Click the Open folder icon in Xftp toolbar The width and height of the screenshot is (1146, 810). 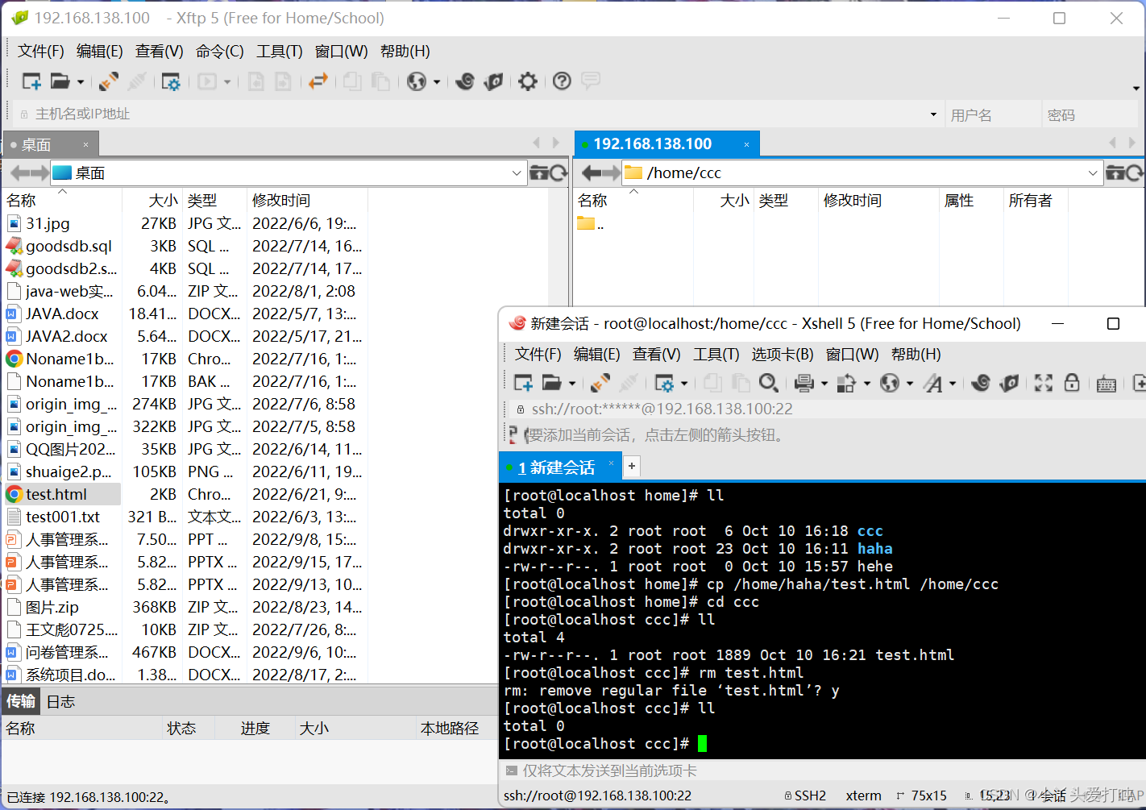coord(60,81)
